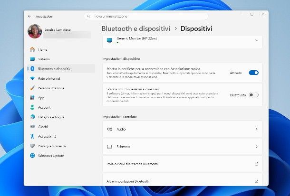290x196 pixels.
Task: Open Invia o ricevi file tramite Bluetooth
Action: click(183, 164)
